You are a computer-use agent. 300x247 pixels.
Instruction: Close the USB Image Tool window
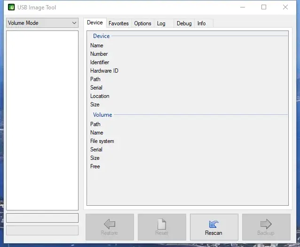285,7
